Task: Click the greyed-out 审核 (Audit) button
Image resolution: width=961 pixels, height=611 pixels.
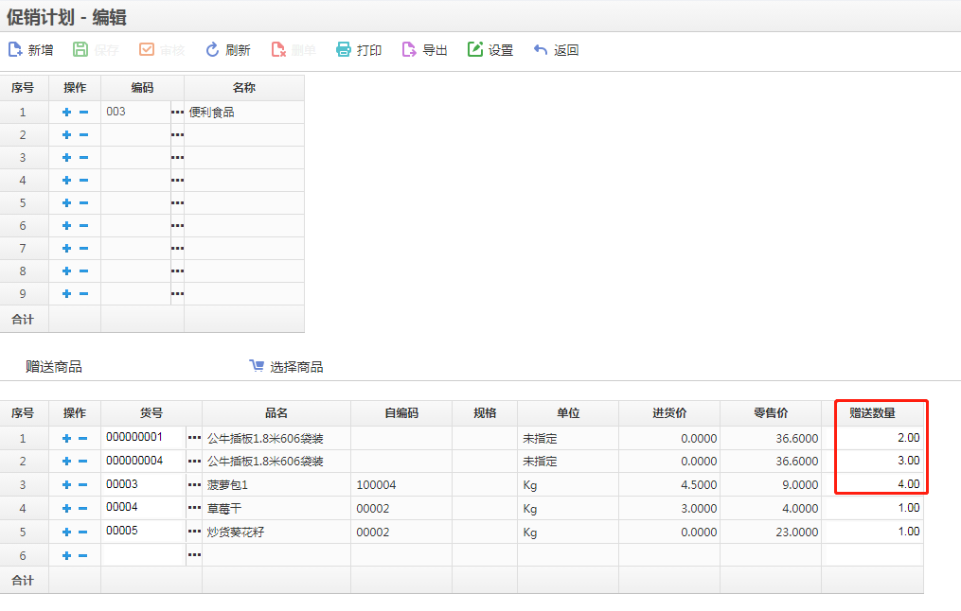Action: click(162, 49)
